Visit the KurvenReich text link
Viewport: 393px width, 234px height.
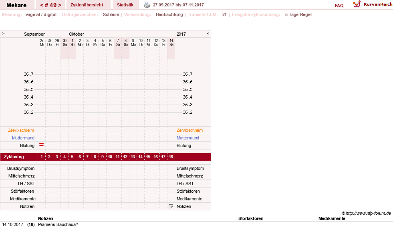pos(378,4)
